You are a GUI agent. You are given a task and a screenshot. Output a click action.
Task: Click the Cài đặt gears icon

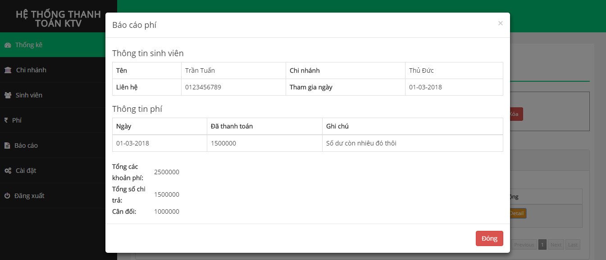pyautogui.click(x=8, y=171)
